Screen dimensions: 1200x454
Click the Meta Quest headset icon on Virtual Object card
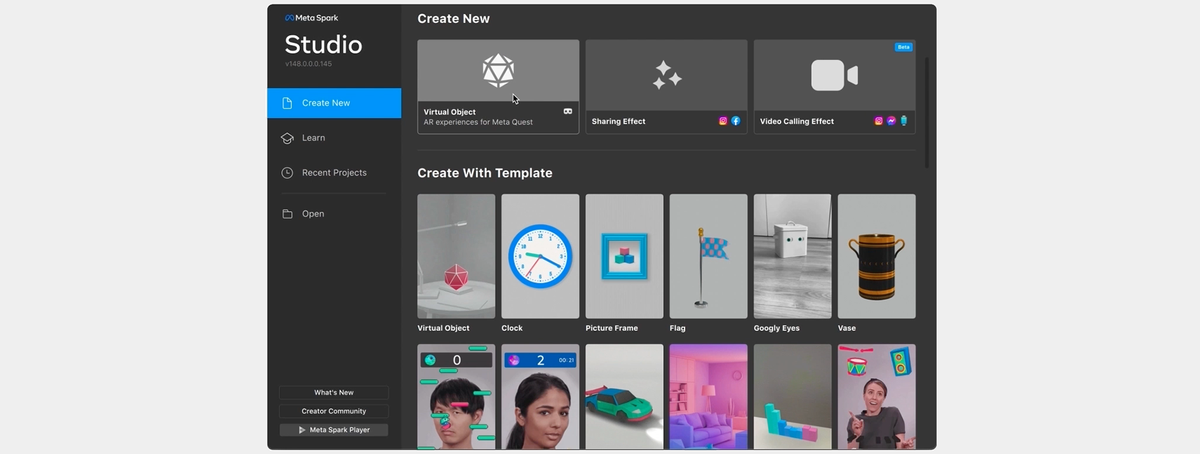coord(567,112)
